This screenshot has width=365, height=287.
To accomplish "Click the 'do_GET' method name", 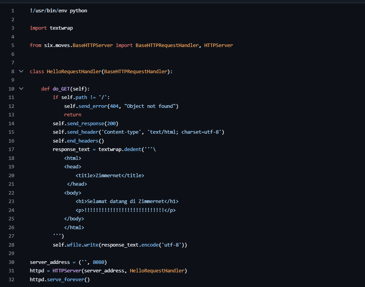I will pos(61,89).
